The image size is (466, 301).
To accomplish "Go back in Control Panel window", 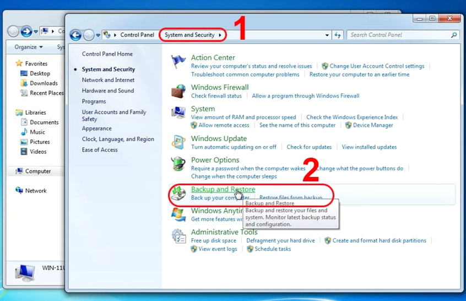I will click(x=76, y=35).
